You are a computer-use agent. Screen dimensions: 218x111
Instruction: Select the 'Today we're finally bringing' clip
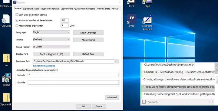coord(178,88)
